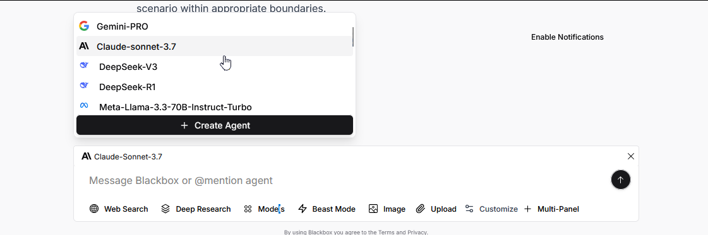Click the model list scrollbar thumb
The height and width of the screenshot is (235, 708).
click(352, 37)
